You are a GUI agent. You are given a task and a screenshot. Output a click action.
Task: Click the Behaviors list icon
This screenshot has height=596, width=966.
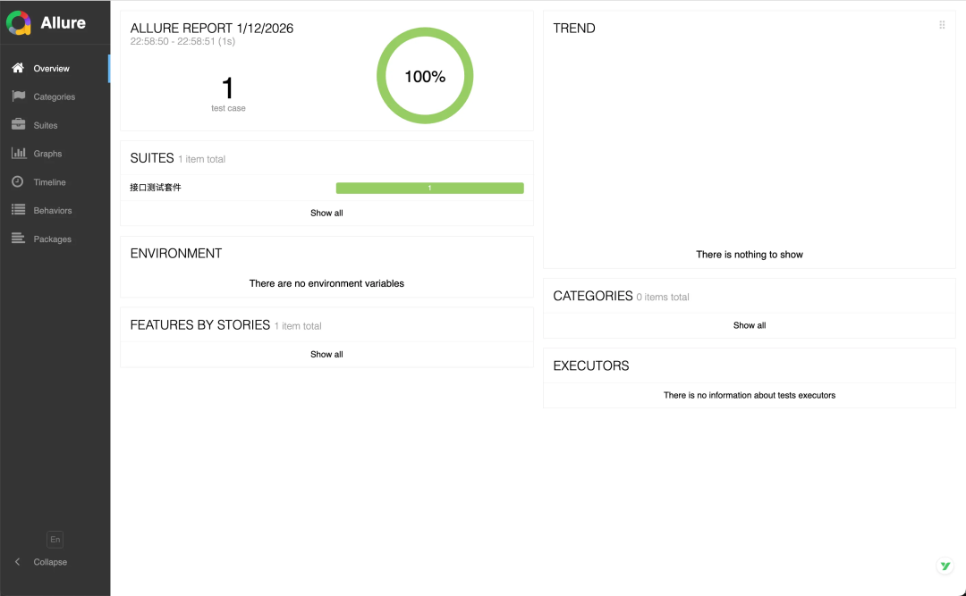19,210
